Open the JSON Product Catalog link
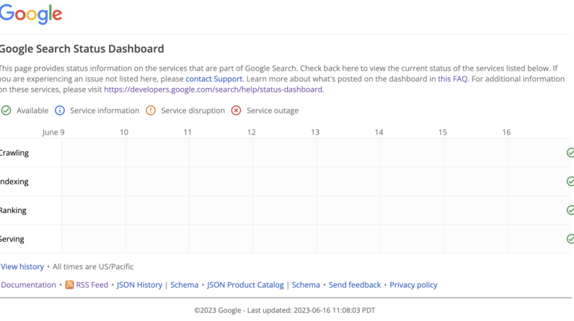 pos(246,285)
